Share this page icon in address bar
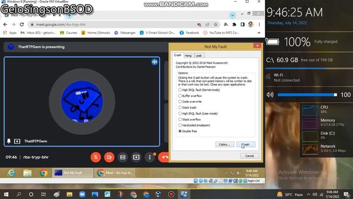 [x=207, y=24]
